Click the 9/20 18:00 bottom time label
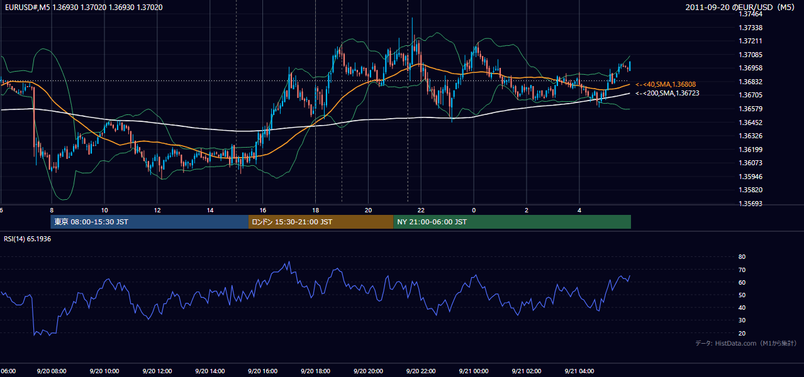804x377 pixels. (x=315, y=371)
